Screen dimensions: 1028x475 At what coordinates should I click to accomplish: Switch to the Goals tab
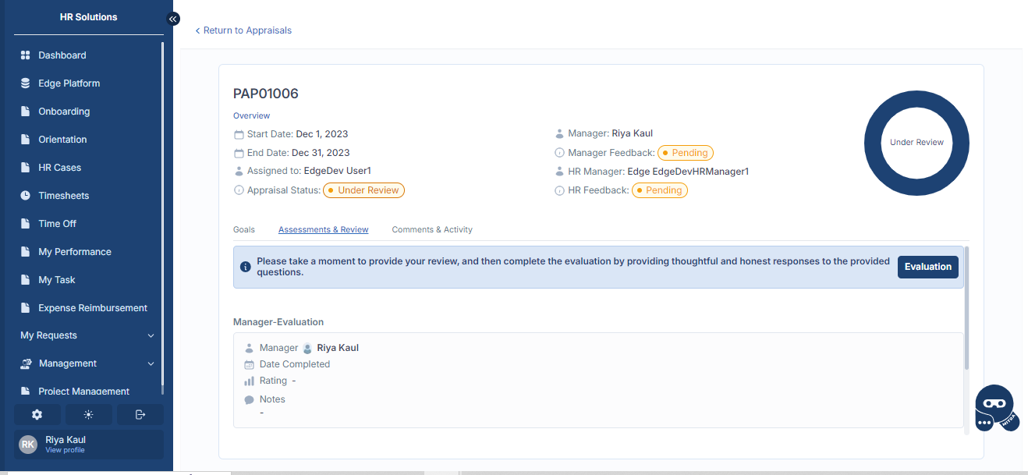point(244,230)
